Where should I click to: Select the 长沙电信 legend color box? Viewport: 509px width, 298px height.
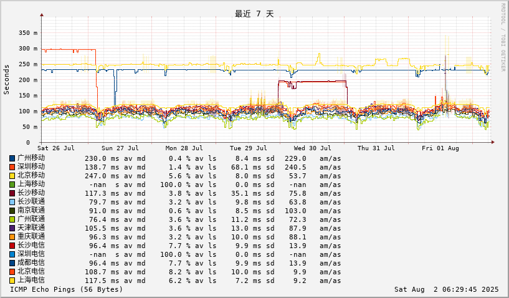click(12, 246)
